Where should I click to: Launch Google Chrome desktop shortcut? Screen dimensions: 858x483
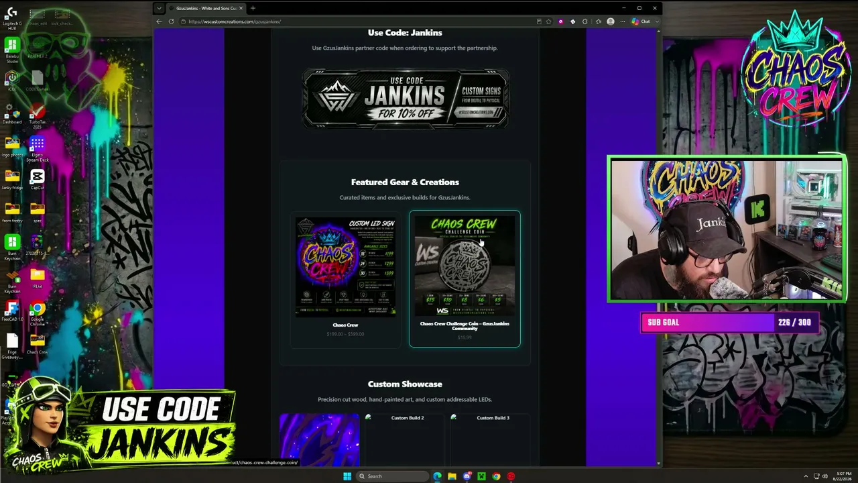click(x=37, y=313)
